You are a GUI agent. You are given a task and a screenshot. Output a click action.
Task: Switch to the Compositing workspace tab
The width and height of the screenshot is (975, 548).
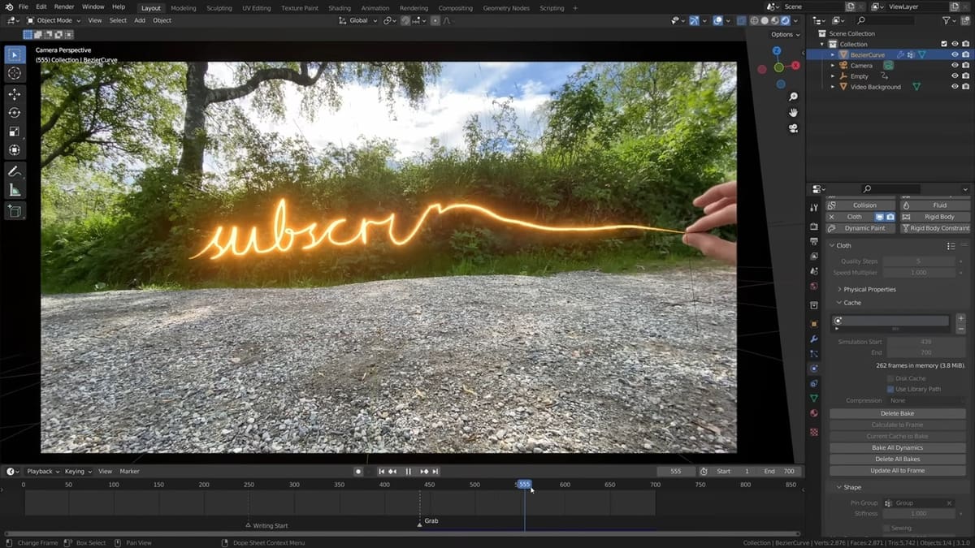pos(455,7)
